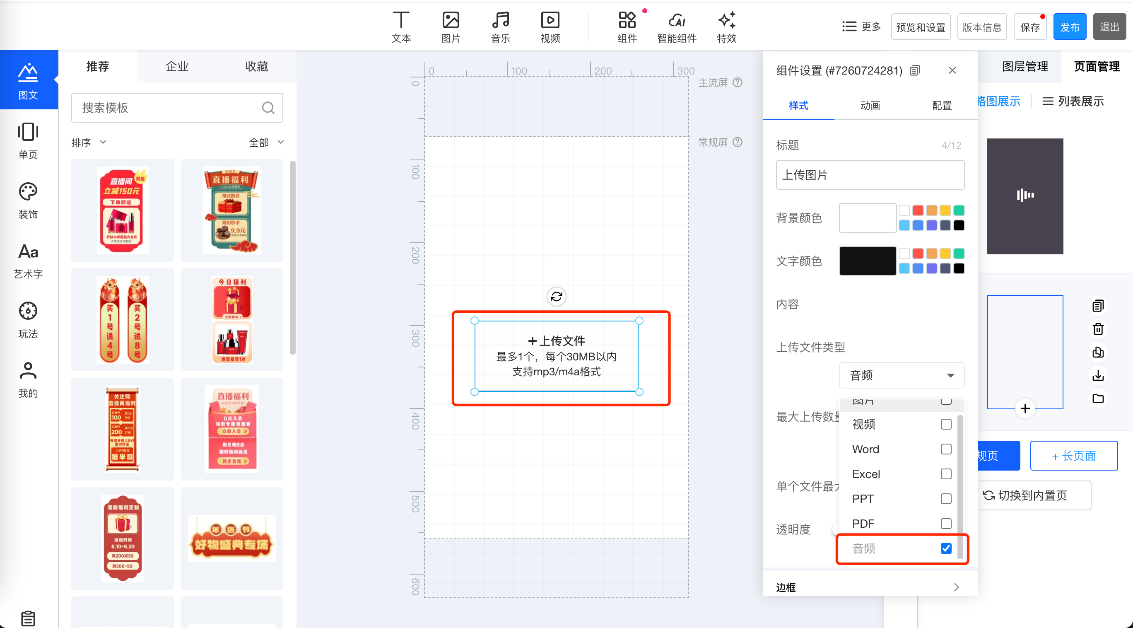Pick the red background color swatch
Viewport: 1133px width, 628px height.
[x=918, y=210]
